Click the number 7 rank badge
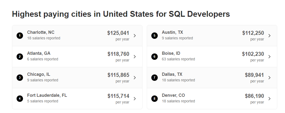The height and width of the screenshot is (113, 285). 154,78
